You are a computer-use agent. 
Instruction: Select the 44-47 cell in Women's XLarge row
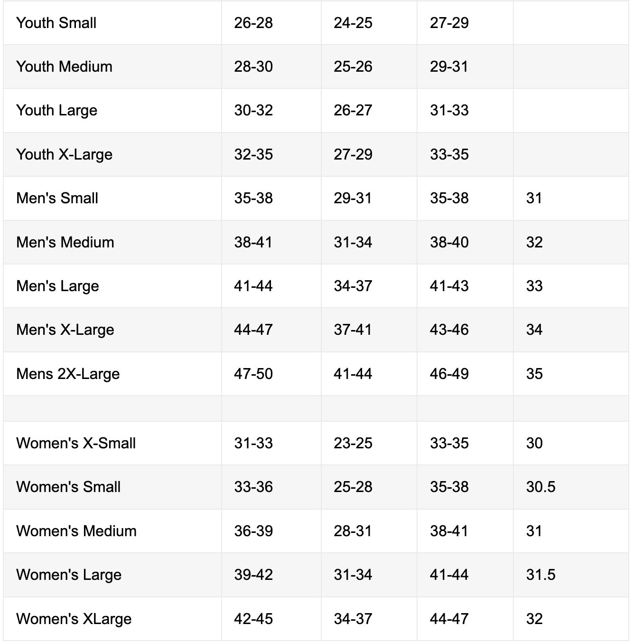449,619
